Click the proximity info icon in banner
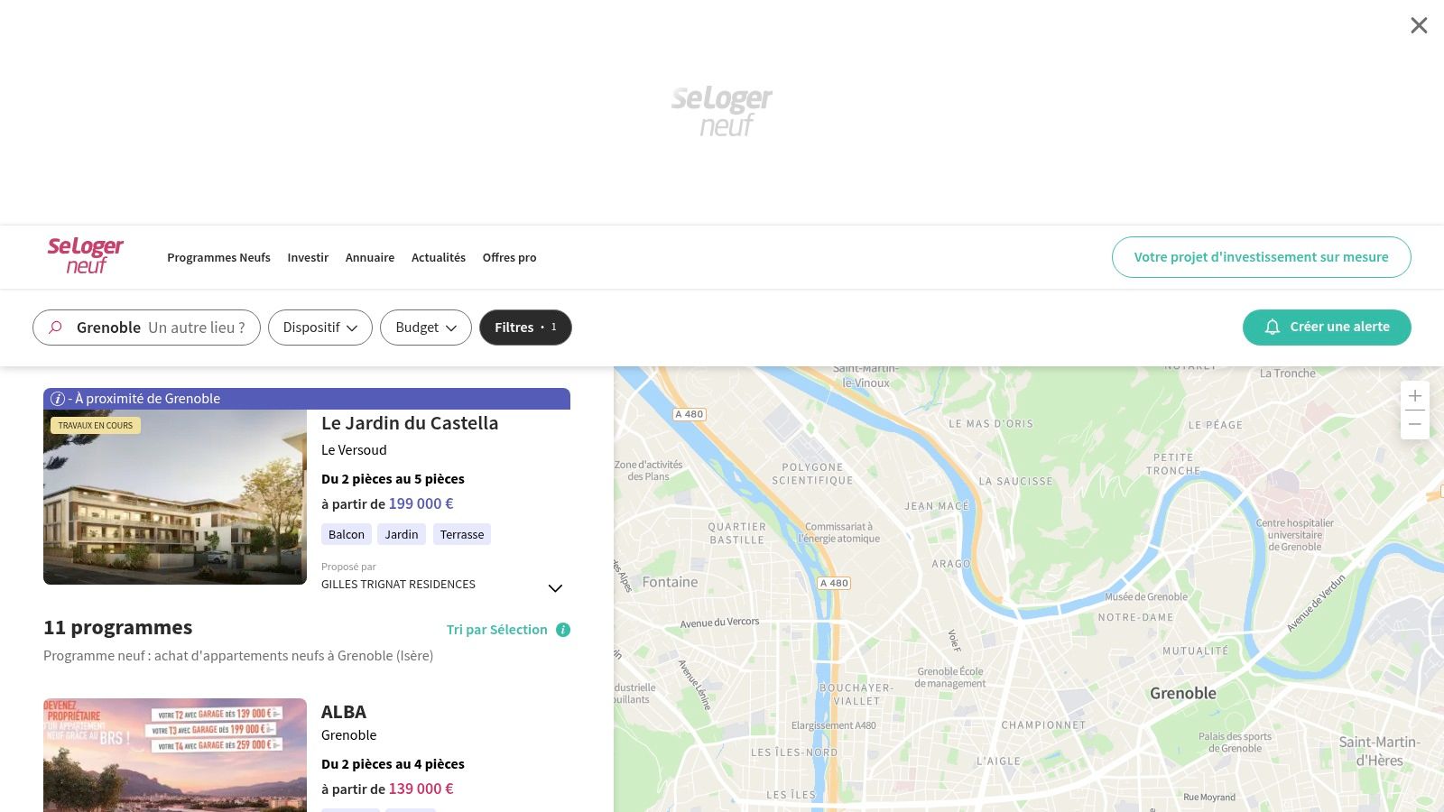 pos(58,399)
